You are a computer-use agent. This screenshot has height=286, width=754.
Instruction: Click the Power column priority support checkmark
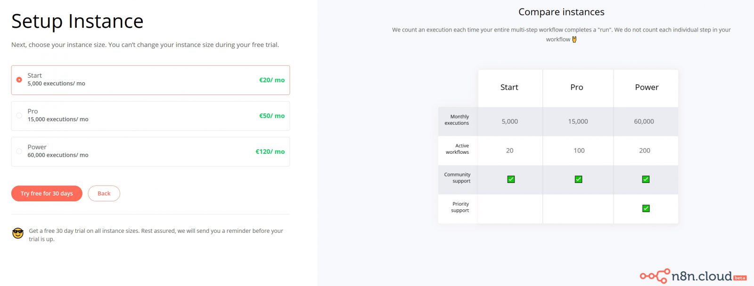coord(646,208)
